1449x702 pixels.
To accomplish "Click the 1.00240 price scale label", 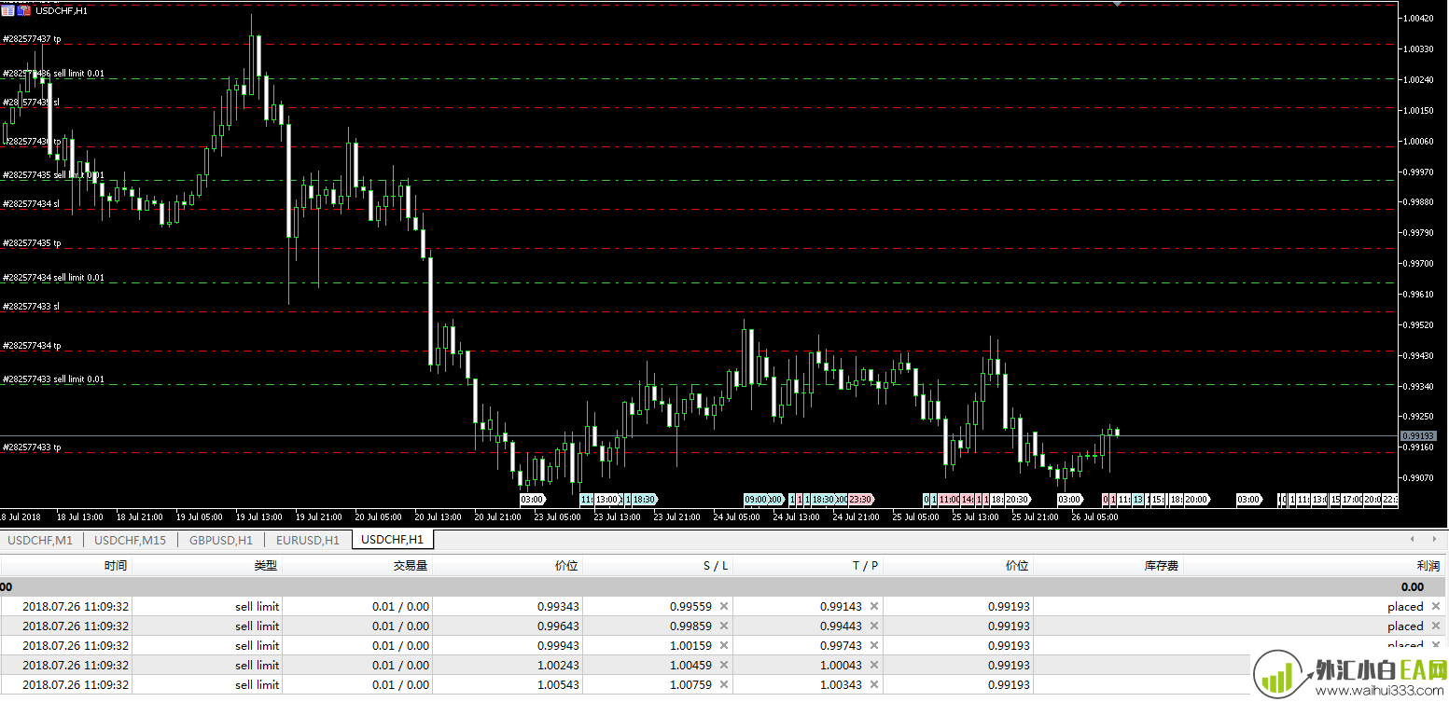I will (1418, 79).
